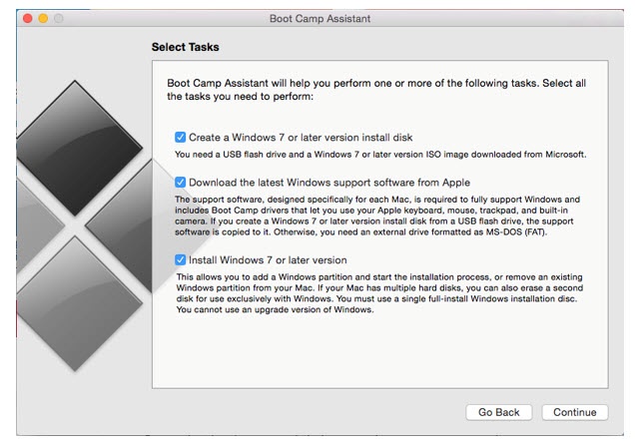Screen dimensions: 635x445
Task: Click the USB flash drive ISO image description
Action: (x=379, y=155)
